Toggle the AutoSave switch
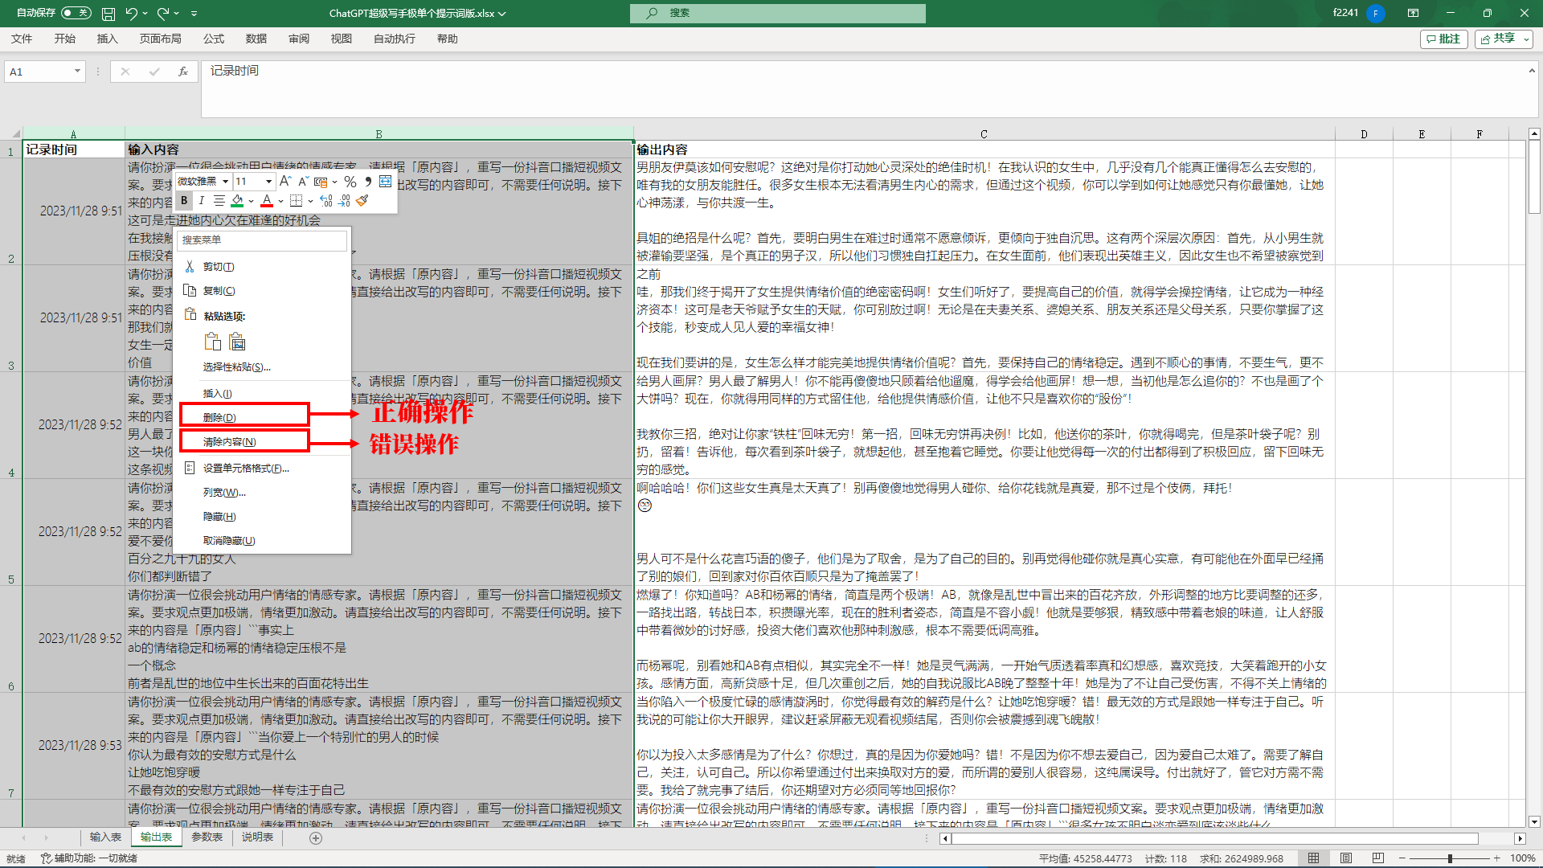 76,13
